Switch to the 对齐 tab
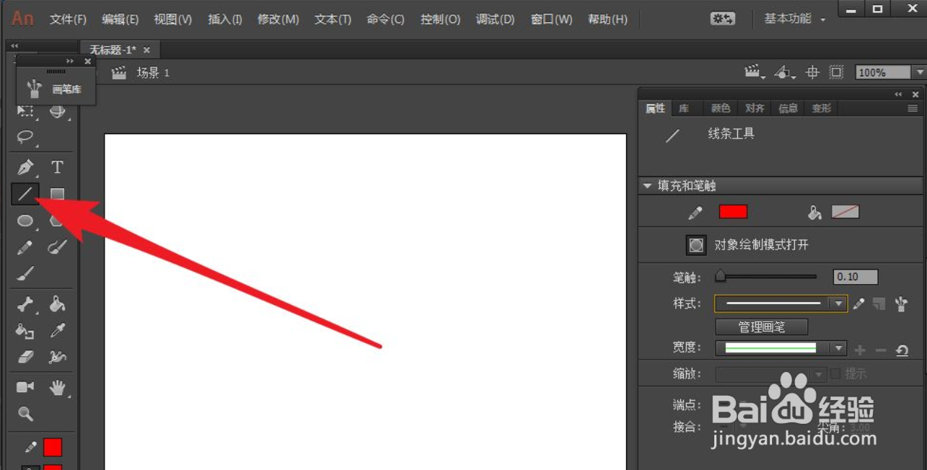The image size is (927, 470). (755, 108)
